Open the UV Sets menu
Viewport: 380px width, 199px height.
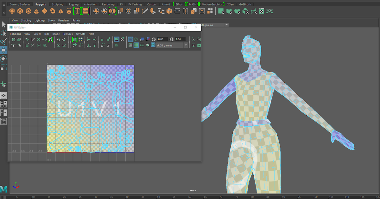pos(81,34)
